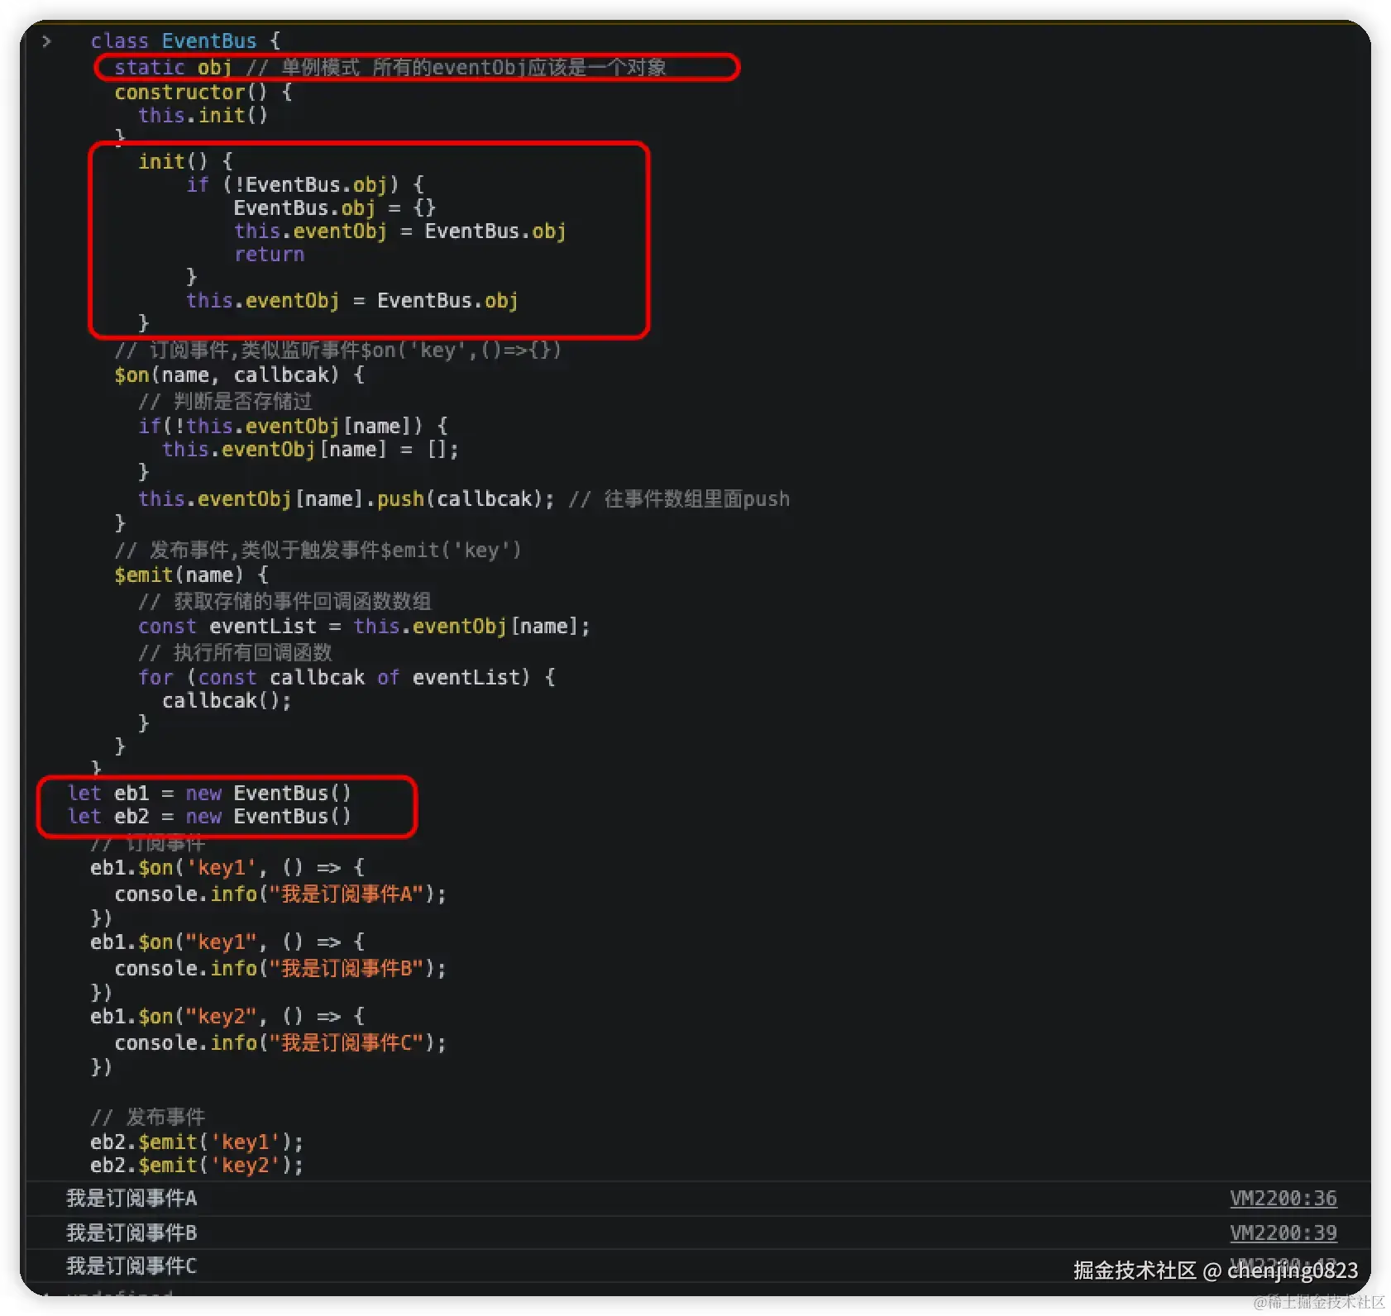Click the 'EventBus.obj = {}' assignment line
1391x1316 pixels.
(x=335, y=207)
